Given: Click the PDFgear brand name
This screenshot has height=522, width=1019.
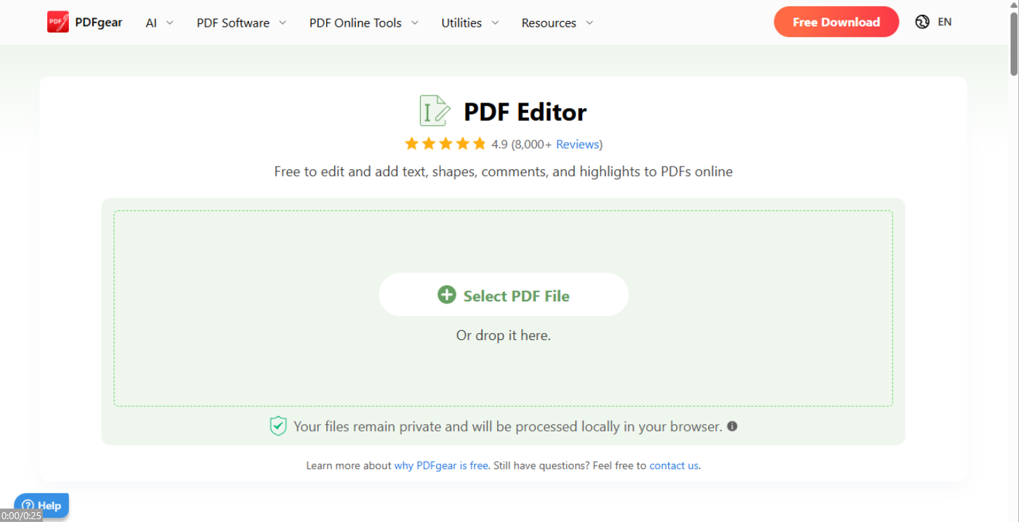Looking at the screenshot, I should point(98,22).
